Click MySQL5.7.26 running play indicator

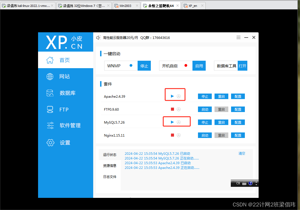point(172,122)
